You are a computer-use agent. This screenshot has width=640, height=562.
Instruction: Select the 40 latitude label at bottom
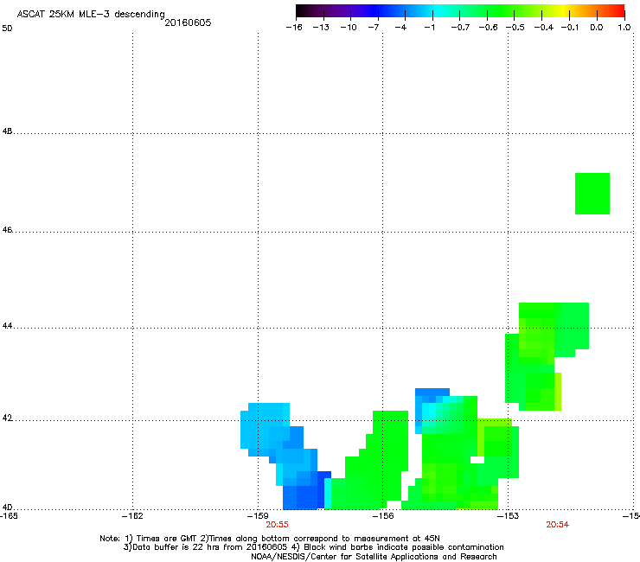coord(7,508)
